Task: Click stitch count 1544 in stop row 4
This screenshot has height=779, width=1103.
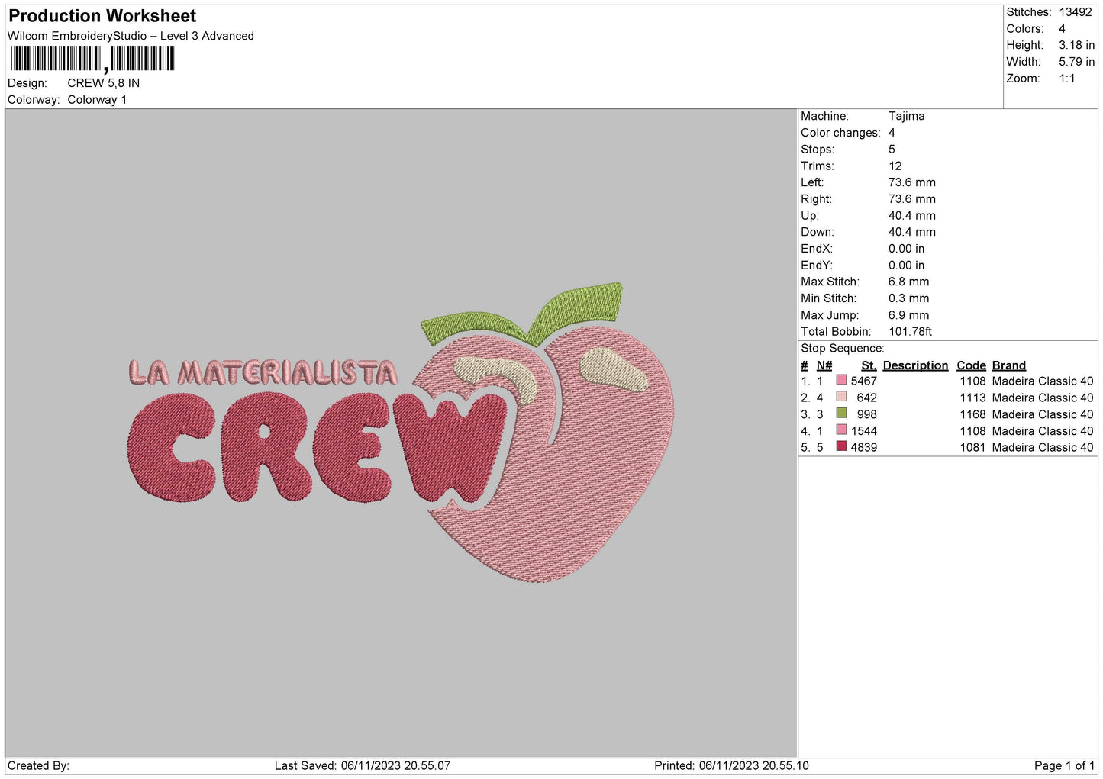Action: click(864, 431)
